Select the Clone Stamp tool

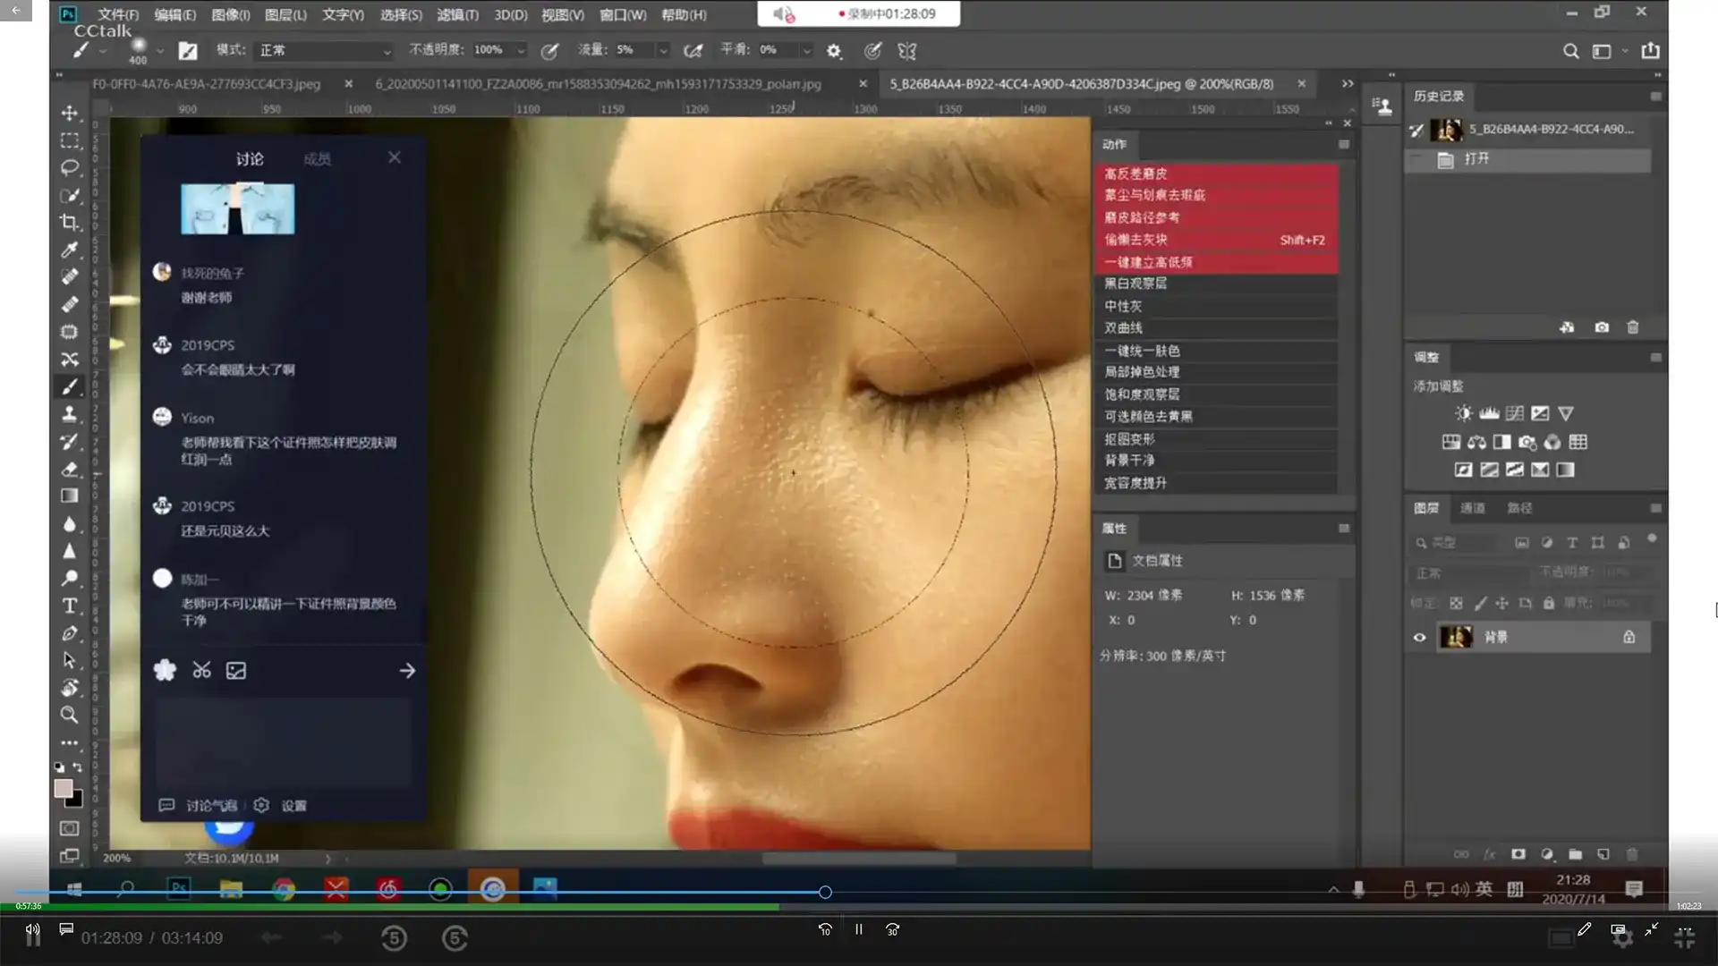[x=69, y=414]
